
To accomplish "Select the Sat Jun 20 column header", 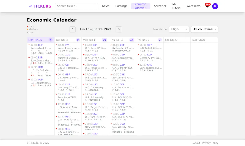I will tap(177, 40).
